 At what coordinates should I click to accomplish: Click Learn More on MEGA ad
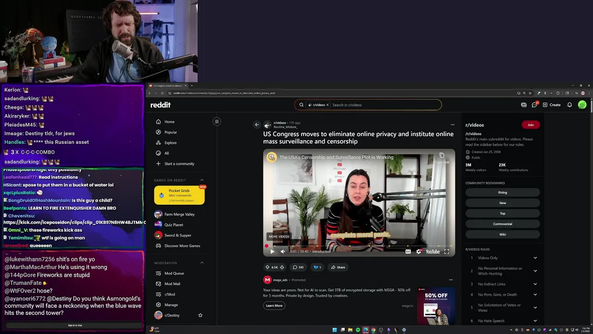(x=274, y=306)
